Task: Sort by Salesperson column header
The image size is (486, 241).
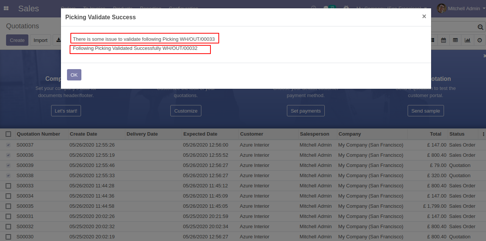Action: point(314,134)
